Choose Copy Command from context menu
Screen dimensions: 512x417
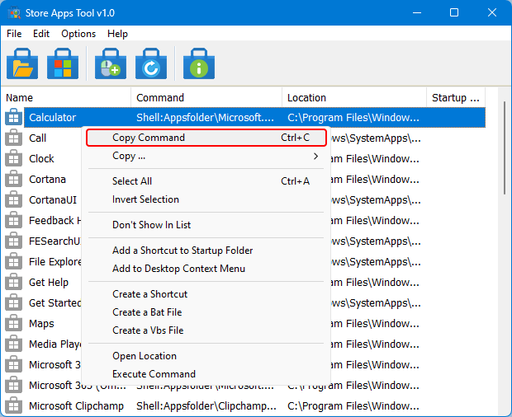(x=206, y=138)
